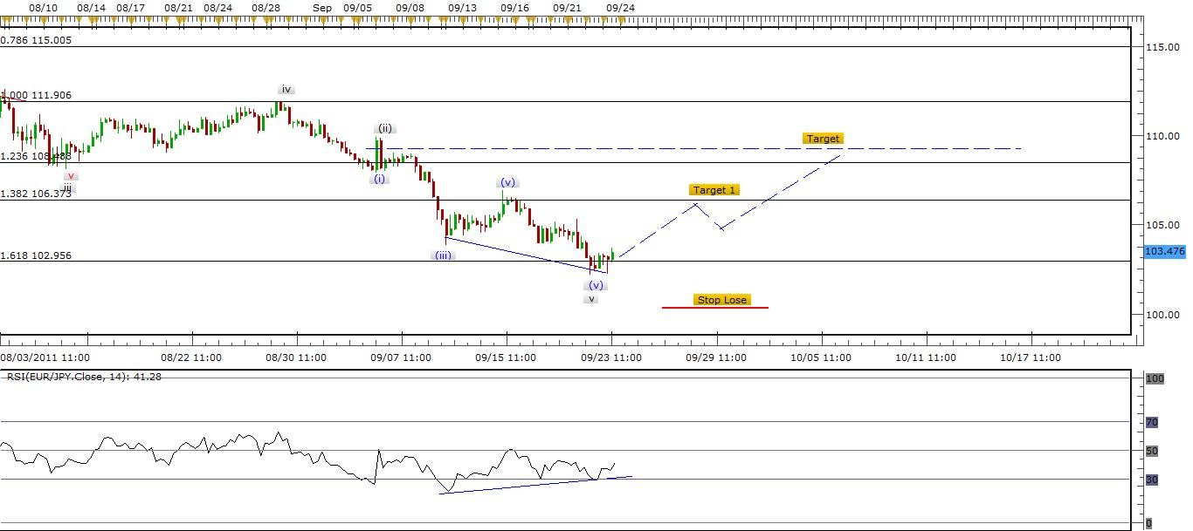The image size is (1193, 531).
Task: Pick the blue wave (iii) label
Action: 444,255
